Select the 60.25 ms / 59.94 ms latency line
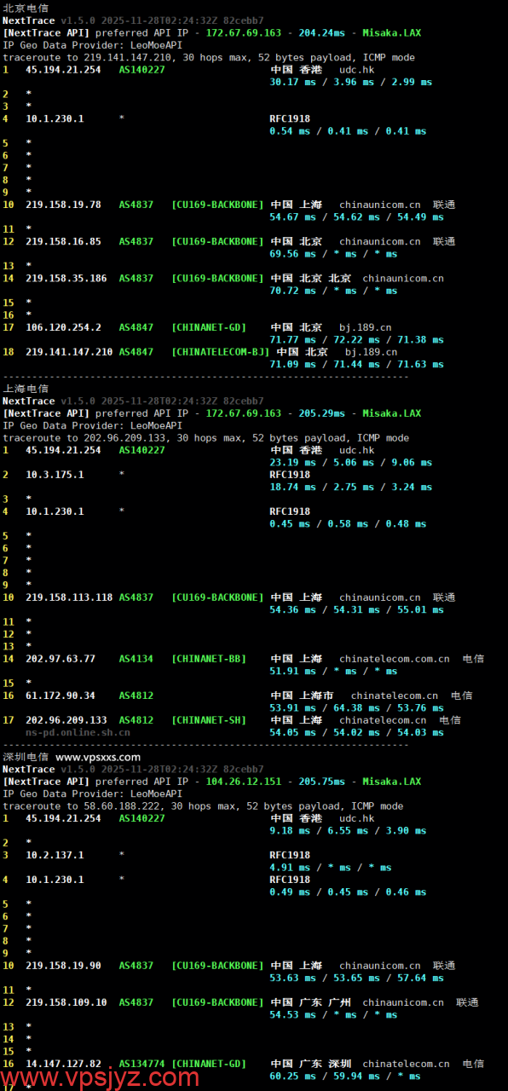 (345, 1076)
